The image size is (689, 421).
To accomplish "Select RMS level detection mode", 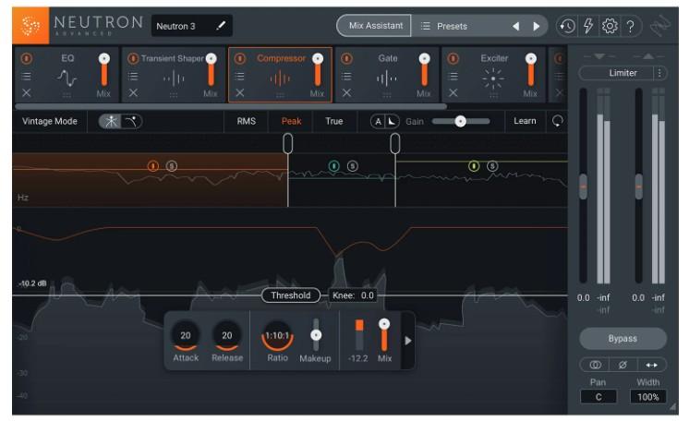I will [246, 121].
